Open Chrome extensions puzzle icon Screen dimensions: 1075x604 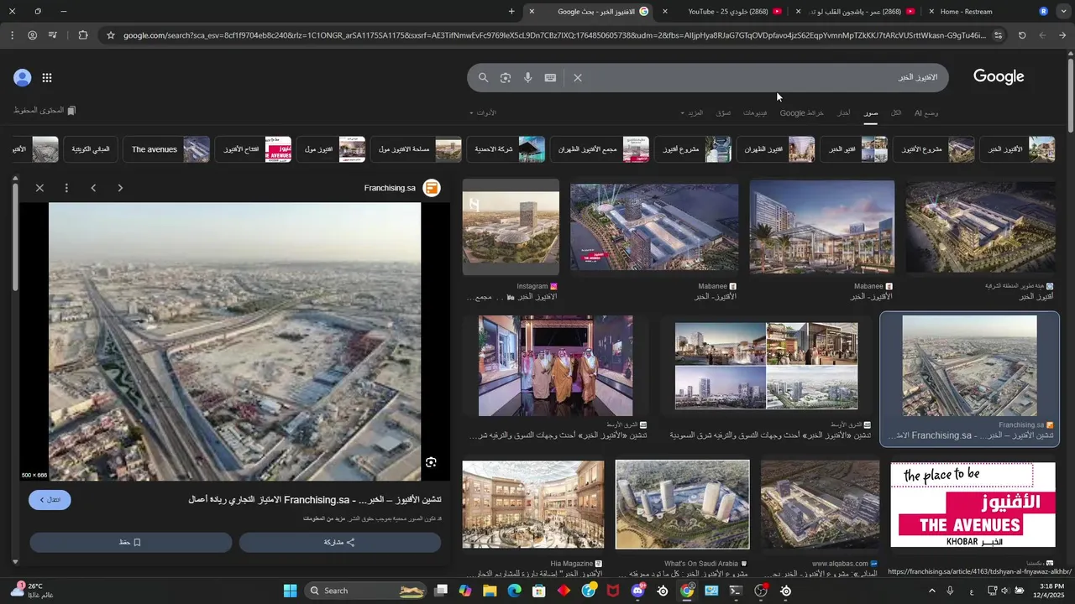point(82,35)
